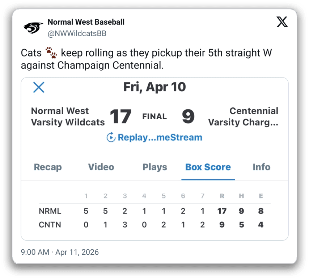The image size is (309, 279).
Task: Click the NRML row label
Action: (50, 211)
